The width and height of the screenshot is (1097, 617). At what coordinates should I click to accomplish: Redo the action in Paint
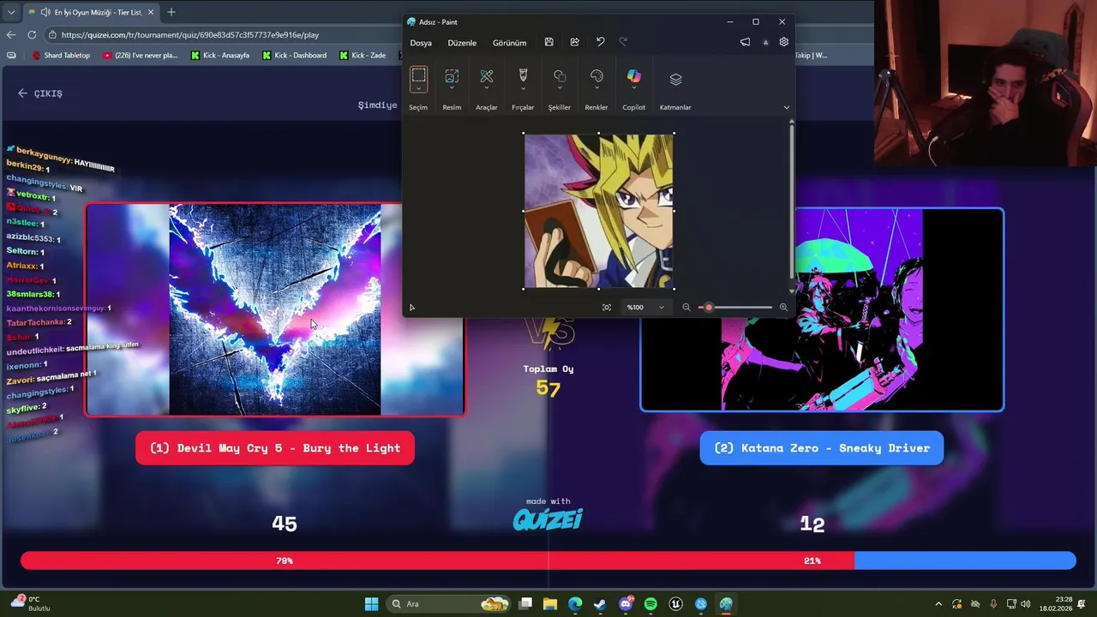pyautogui.click(x=623, y=42)
